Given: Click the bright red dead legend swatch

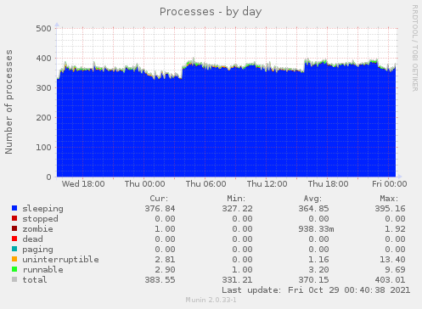Looking at the screenshot, I should coord(14,239).
